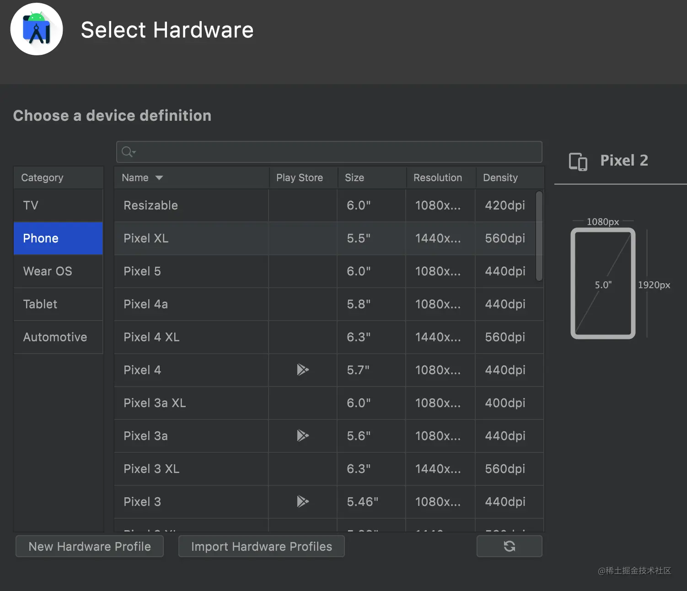Click the Play Store icon for Pixel 3

(302, 501)
